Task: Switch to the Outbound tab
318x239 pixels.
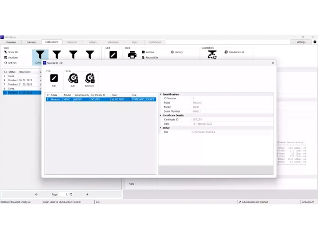Action: coord(155,42)
